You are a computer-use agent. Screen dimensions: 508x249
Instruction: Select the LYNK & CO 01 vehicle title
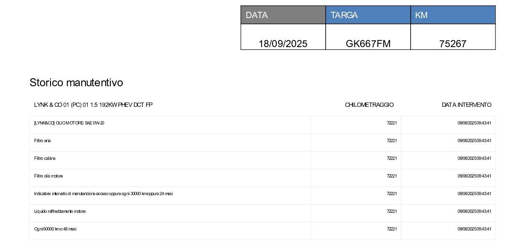pos(93,105)
